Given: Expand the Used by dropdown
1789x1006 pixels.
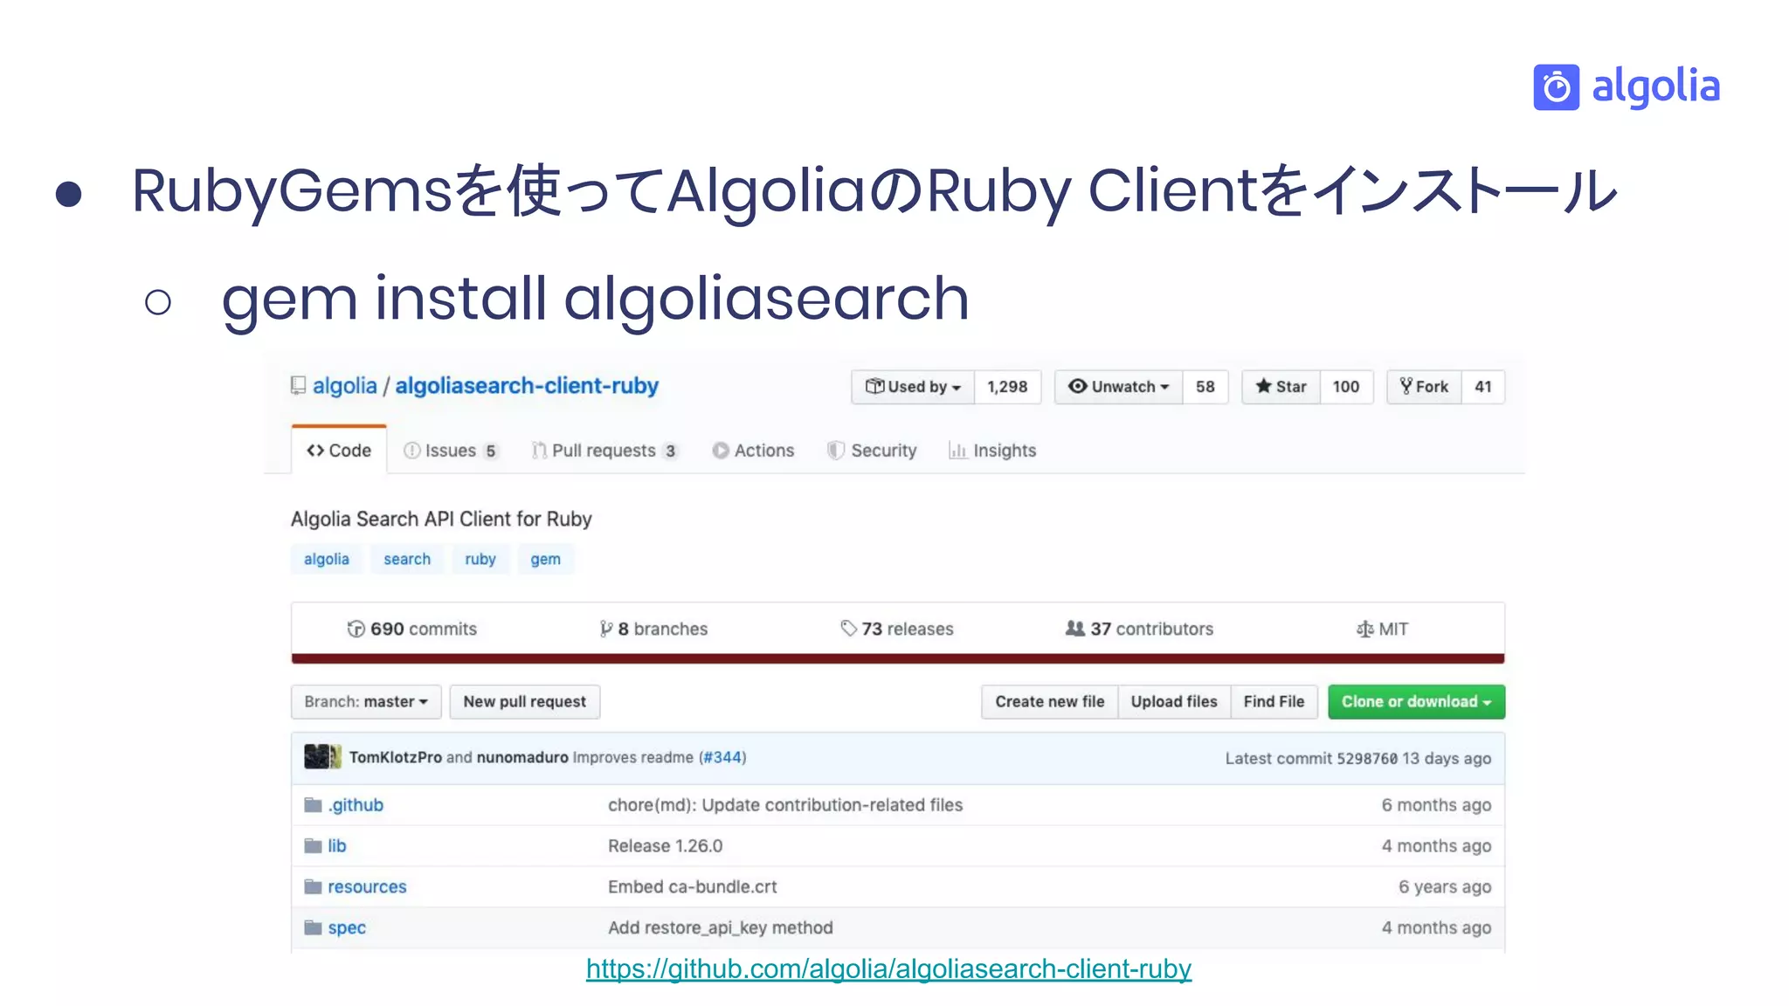Looking at the screenshot, I should (x=913, y=387).
